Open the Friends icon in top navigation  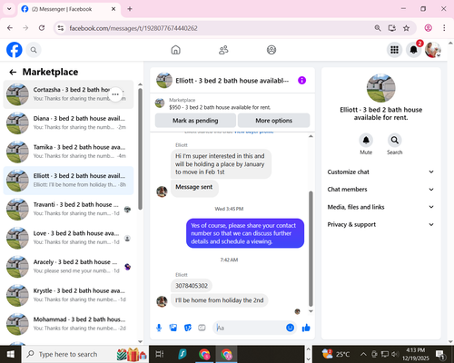pyautogui.click(x=223, y=50)
